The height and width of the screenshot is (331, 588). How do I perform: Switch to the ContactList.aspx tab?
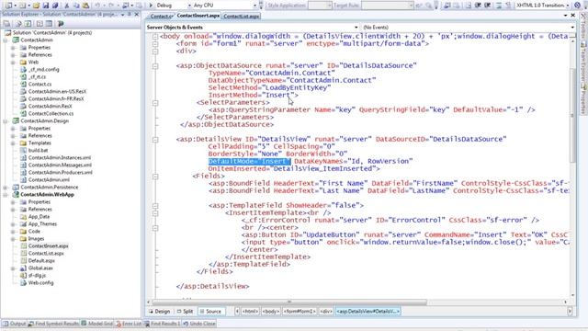[x=241, y=17]
